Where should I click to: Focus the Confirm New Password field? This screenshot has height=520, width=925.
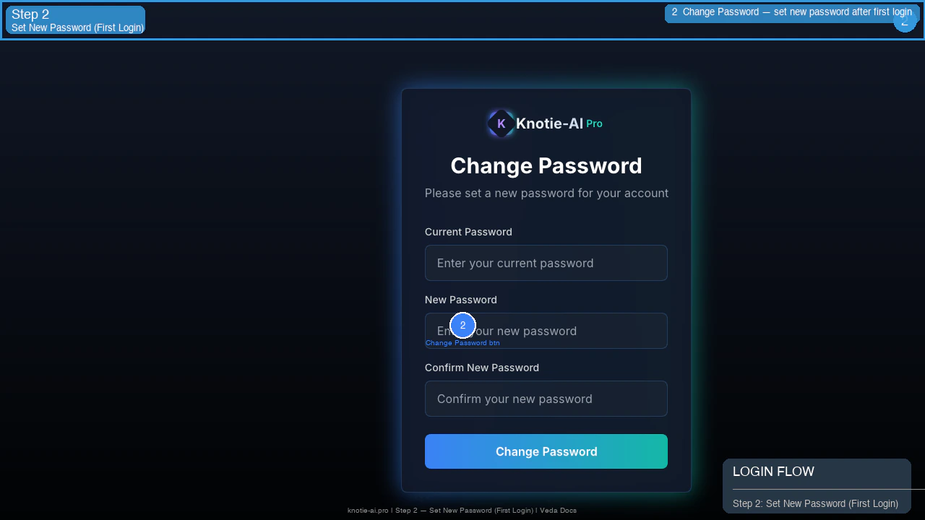[546, 399]
